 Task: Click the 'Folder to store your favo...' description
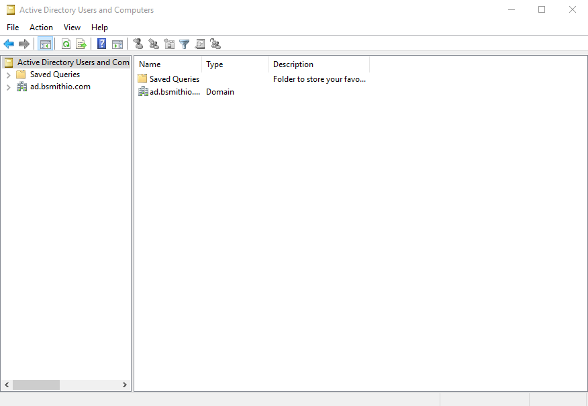click(320, 79)
